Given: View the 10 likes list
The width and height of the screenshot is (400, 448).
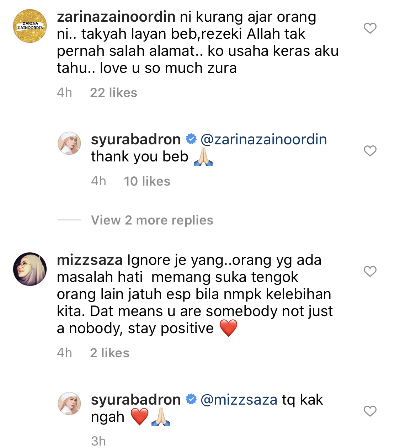Looking at the screenshot, I should pyautogui.click(x=147, y=181).
